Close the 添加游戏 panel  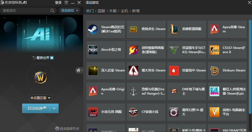250,3
